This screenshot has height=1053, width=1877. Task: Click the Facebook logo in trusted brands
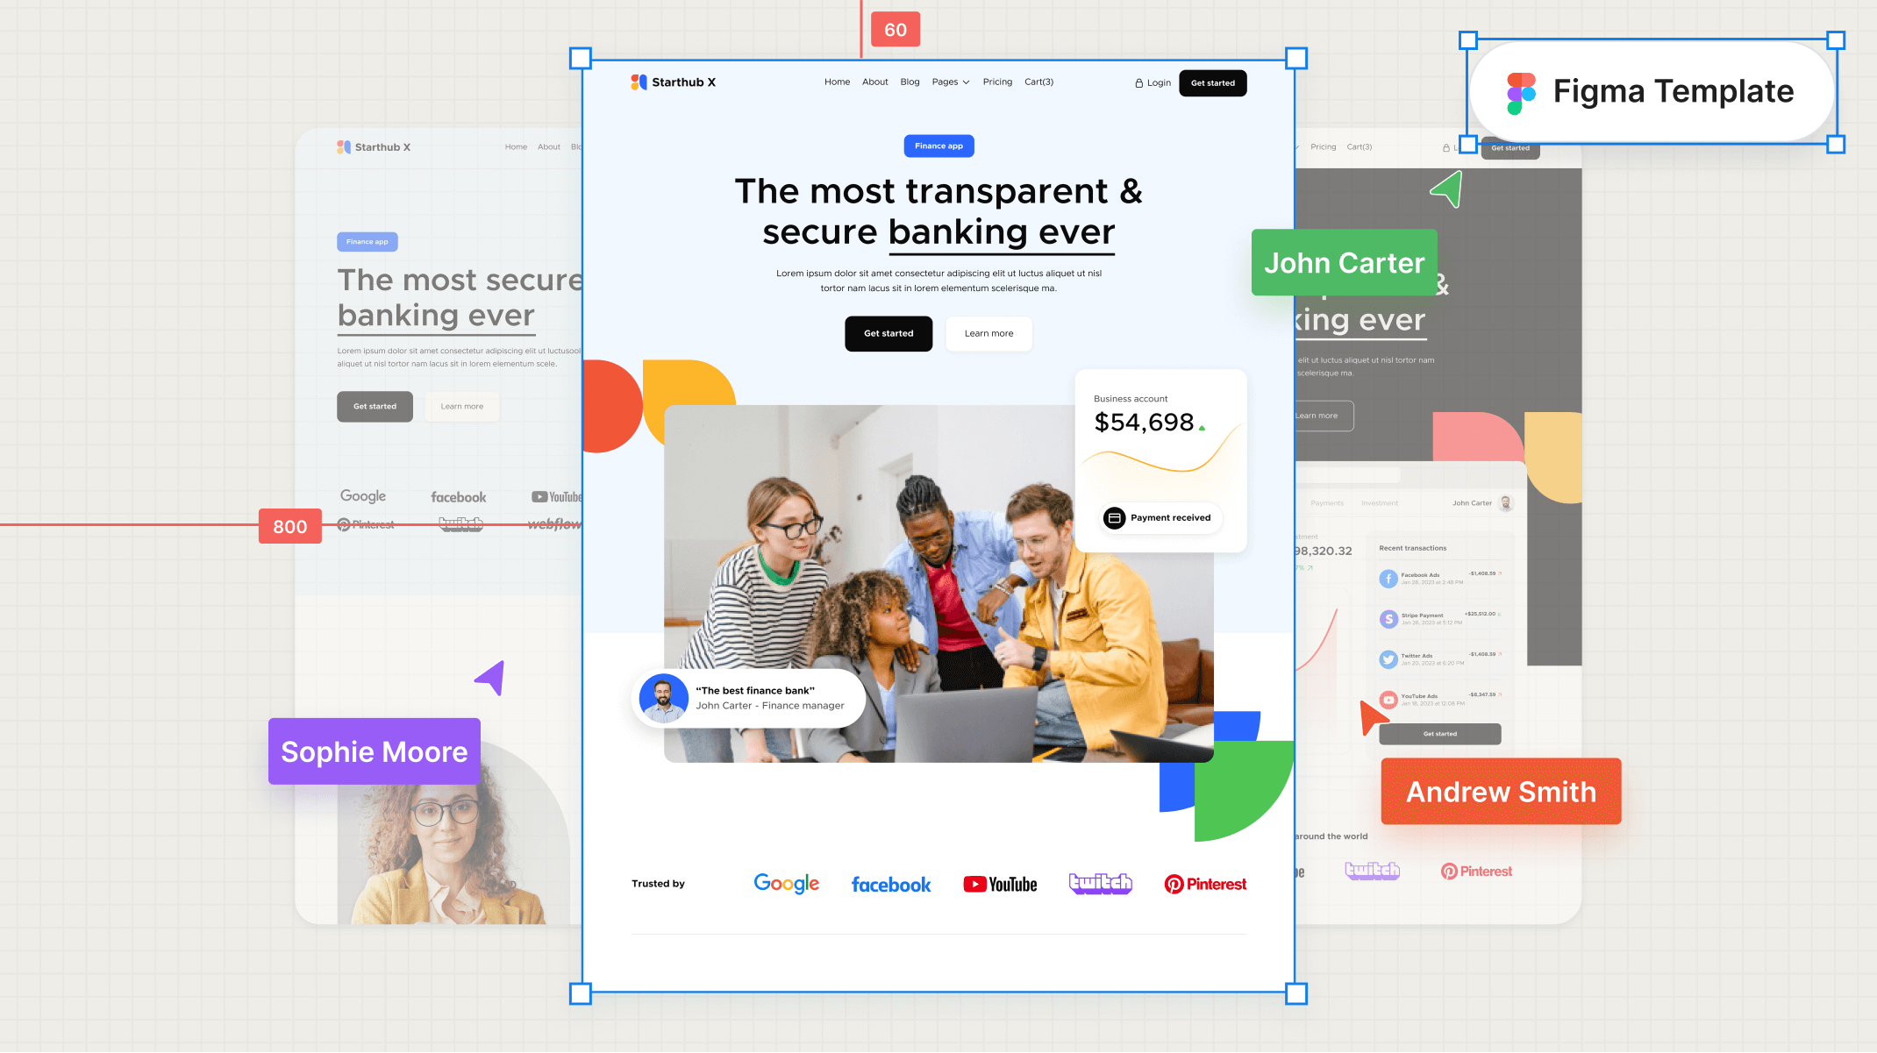click(x=892, y=883)
